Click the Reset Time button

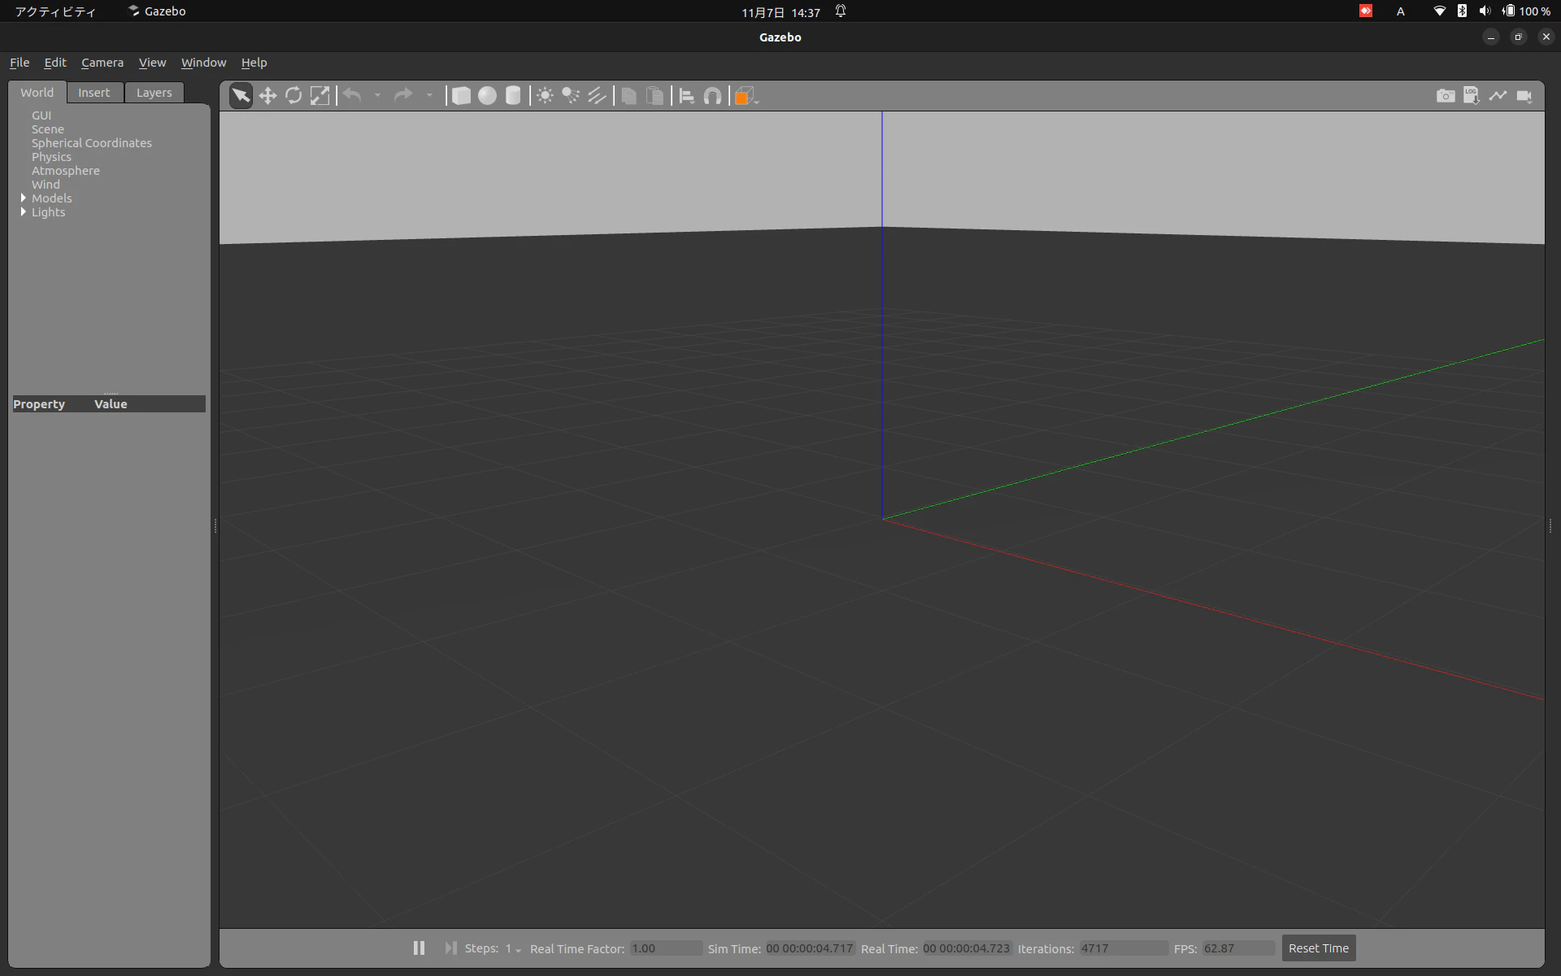click(1319, 948)
